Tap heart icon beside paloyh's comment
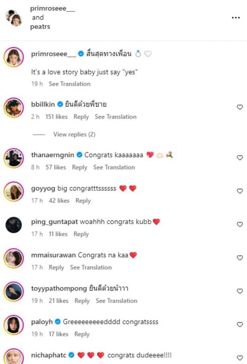This screenshot has height=364, width=247. coord(240,325)
